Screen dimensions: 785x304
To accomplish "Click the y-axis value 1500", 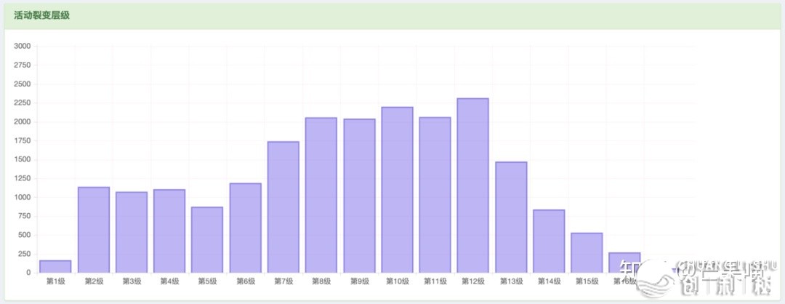I will coord(23,160).
